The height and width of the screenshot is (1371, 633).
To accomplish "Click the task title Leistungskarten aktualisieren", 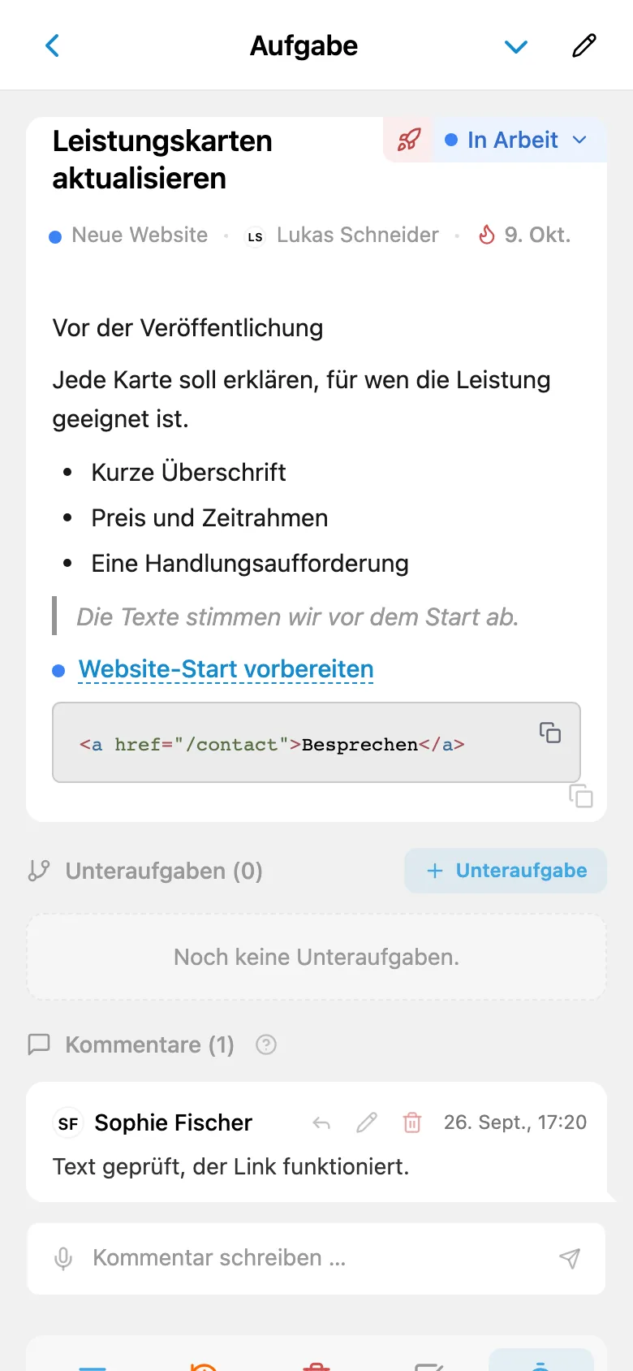I will pos(162,159).
